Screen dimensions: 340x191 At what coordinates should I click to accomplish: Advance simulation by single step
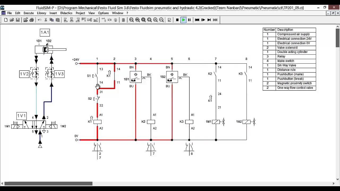coord(203,20)
